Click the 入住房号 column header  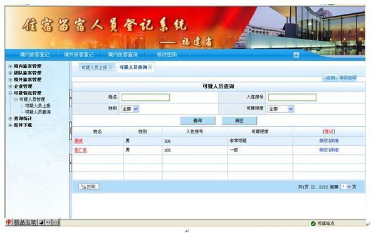pyautogui.click(x=195, y=132)
